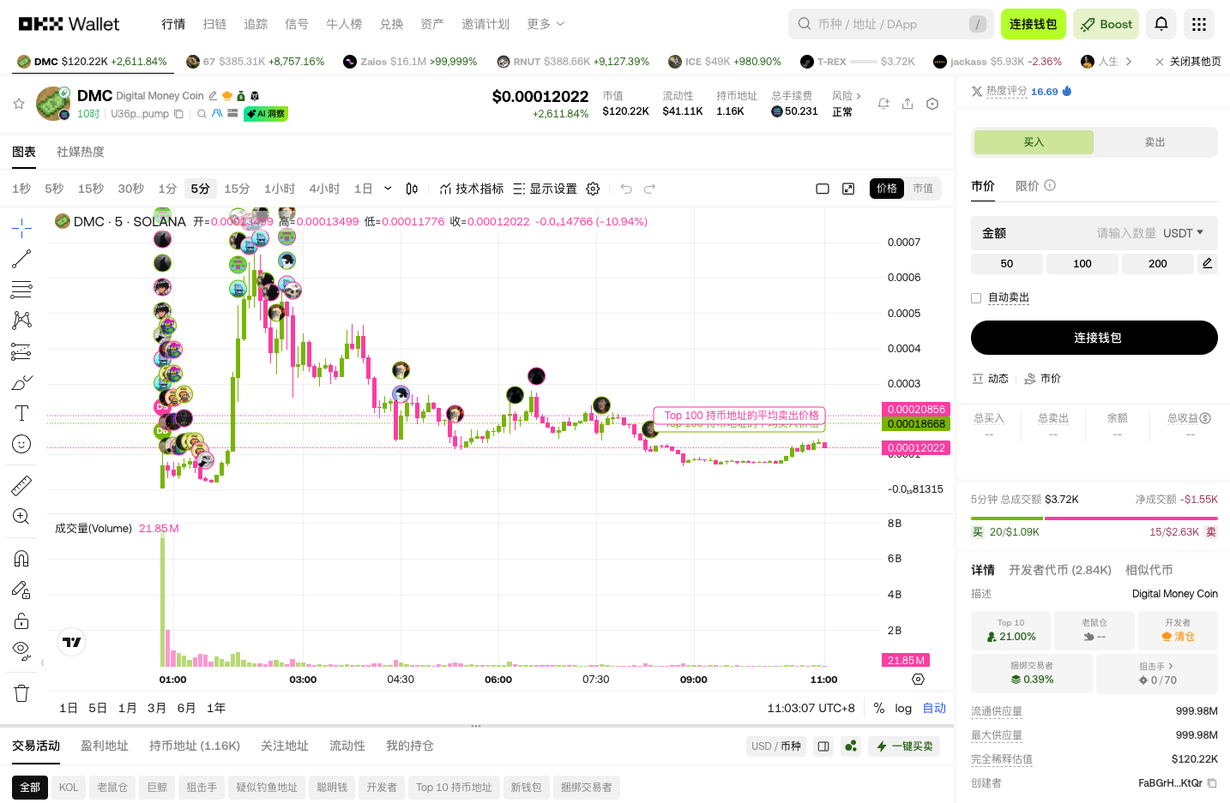Select the text annotation tool
The height and width of the screenshot is (803, 1230).
(21, 413)
